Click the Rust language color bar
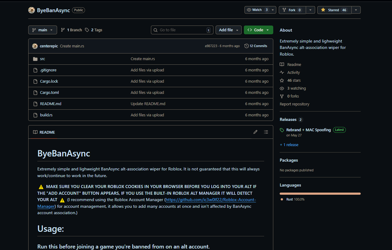The width and height of the screenshot is (392, 250). coord(320,193)
